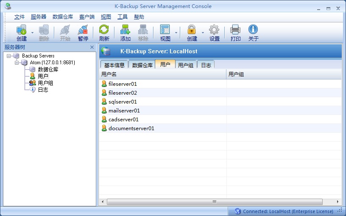The image size is (346, 216).
Task: Collapse the Backup Servers tree node
Action: [x=8, y=56]
